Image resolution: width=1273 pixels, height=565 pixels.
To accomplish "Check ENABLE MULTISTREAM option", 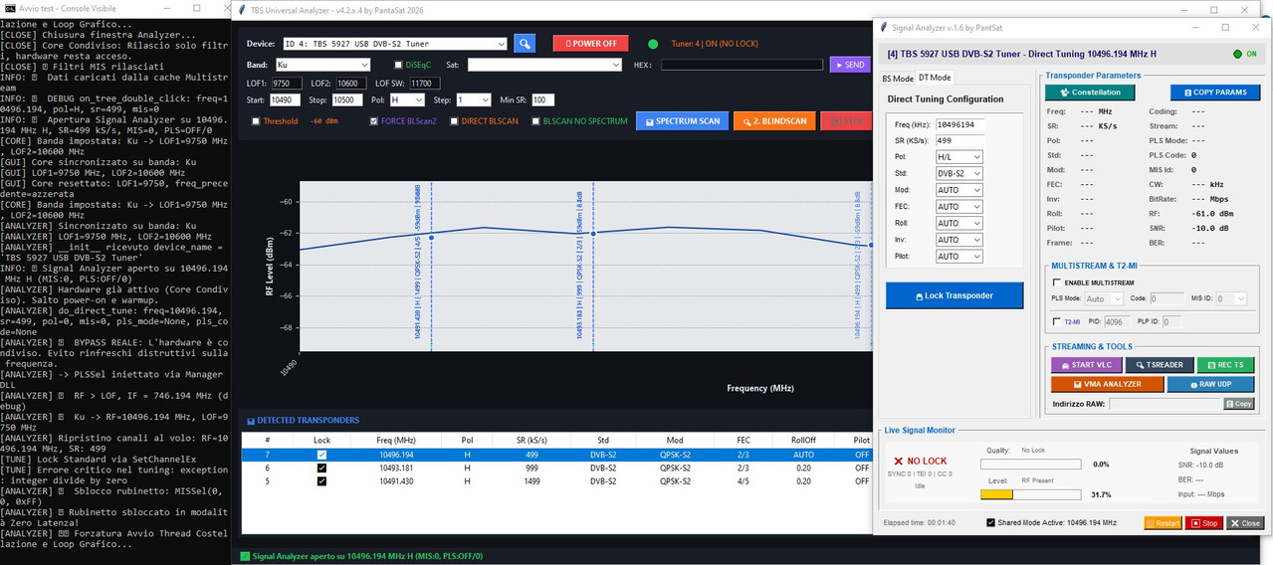I will (1057, 282).
